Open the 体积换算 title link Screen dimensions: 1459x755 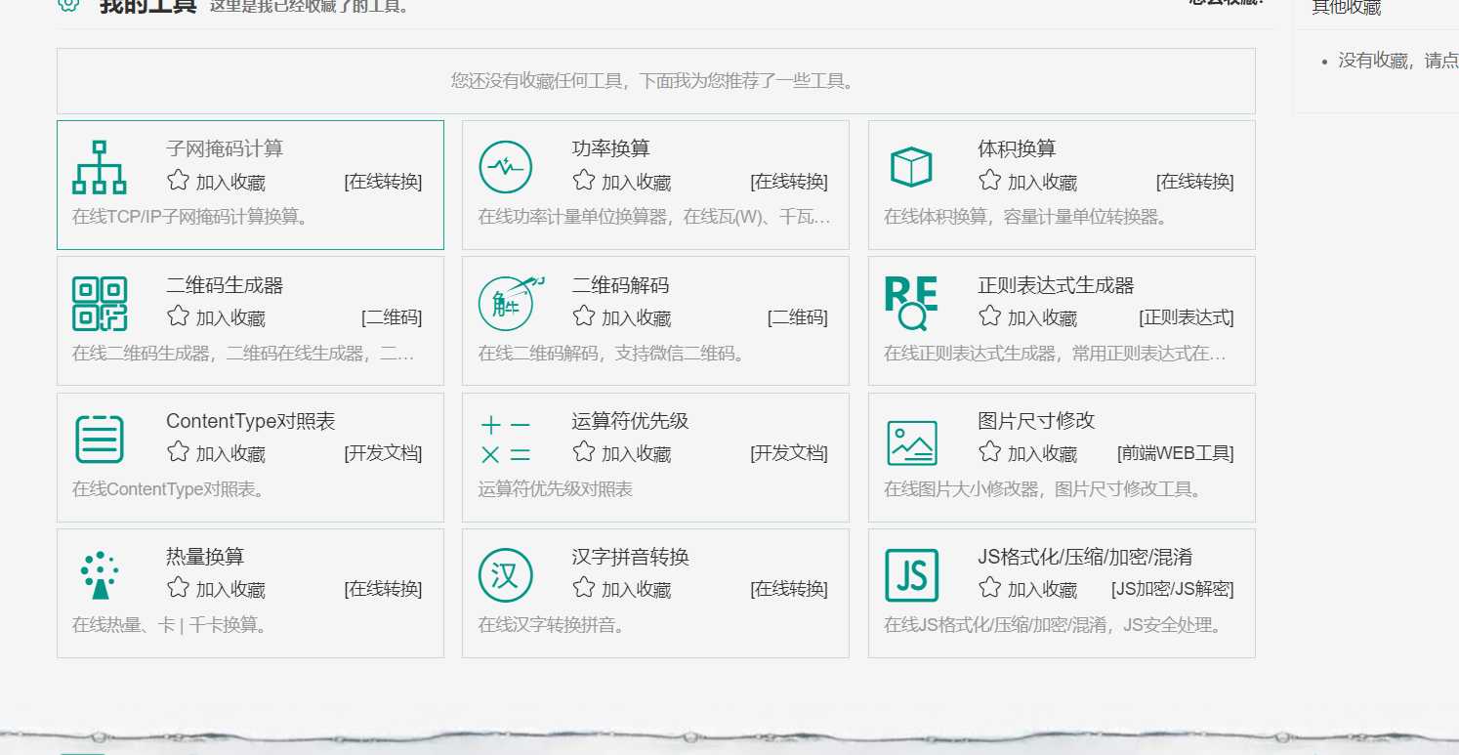1018,148
